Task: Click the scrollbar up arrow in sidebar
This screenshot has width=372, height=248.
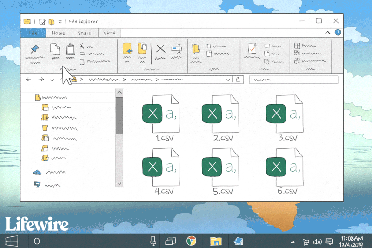Action: click(120, 92)
